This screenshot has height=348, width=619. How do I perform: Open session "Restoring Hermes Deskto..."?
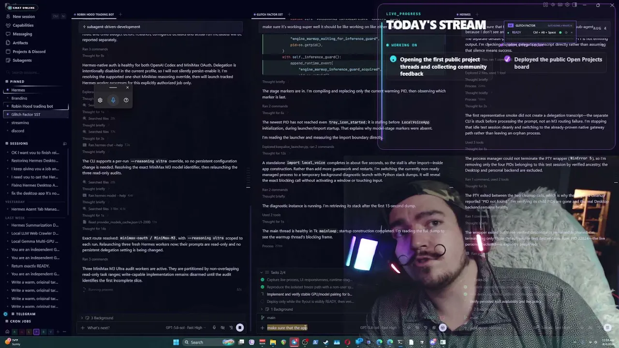(x=35, y=160)
